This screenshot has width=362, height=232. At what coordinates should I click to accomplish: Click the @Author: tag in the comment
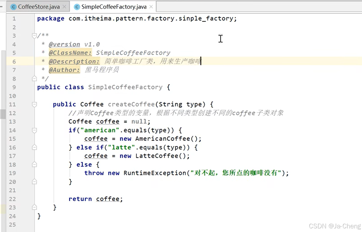[x=64, y=70]
